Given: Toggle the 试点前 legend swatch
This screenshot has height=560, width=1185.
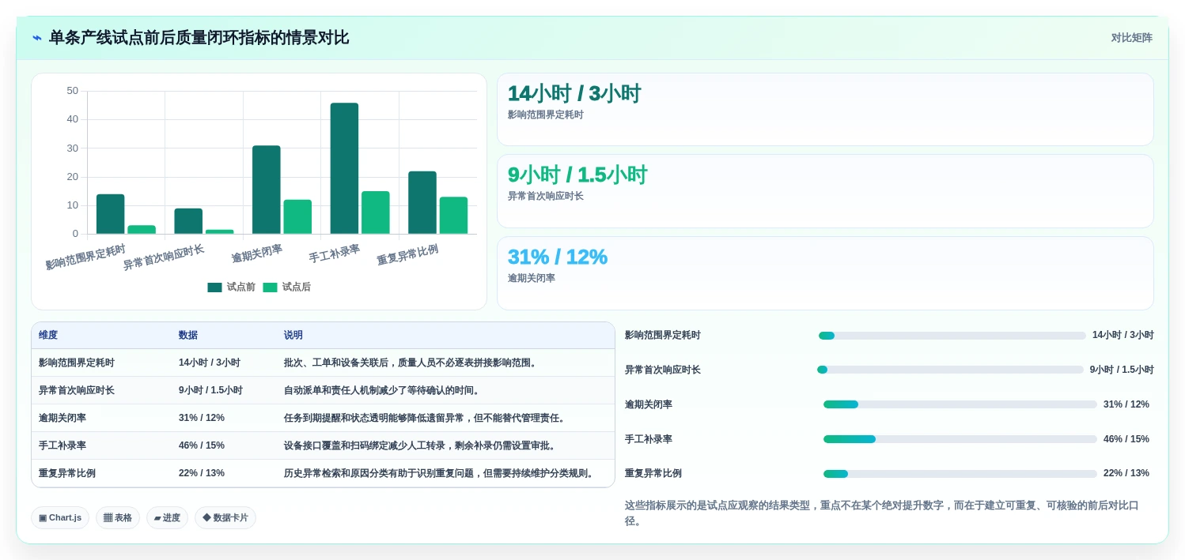Looking at the screenshot, I should coord(214,288).
